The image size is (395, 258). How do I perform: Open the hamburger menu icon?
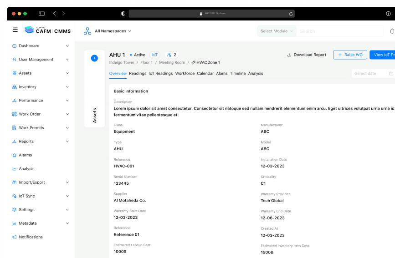click(15, 30)
